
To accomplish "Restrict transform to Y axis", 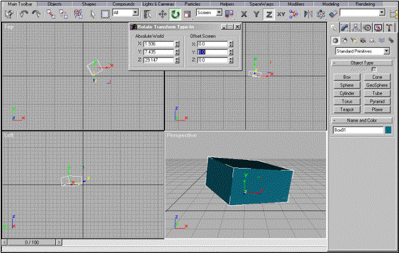I will click(256, 14).
